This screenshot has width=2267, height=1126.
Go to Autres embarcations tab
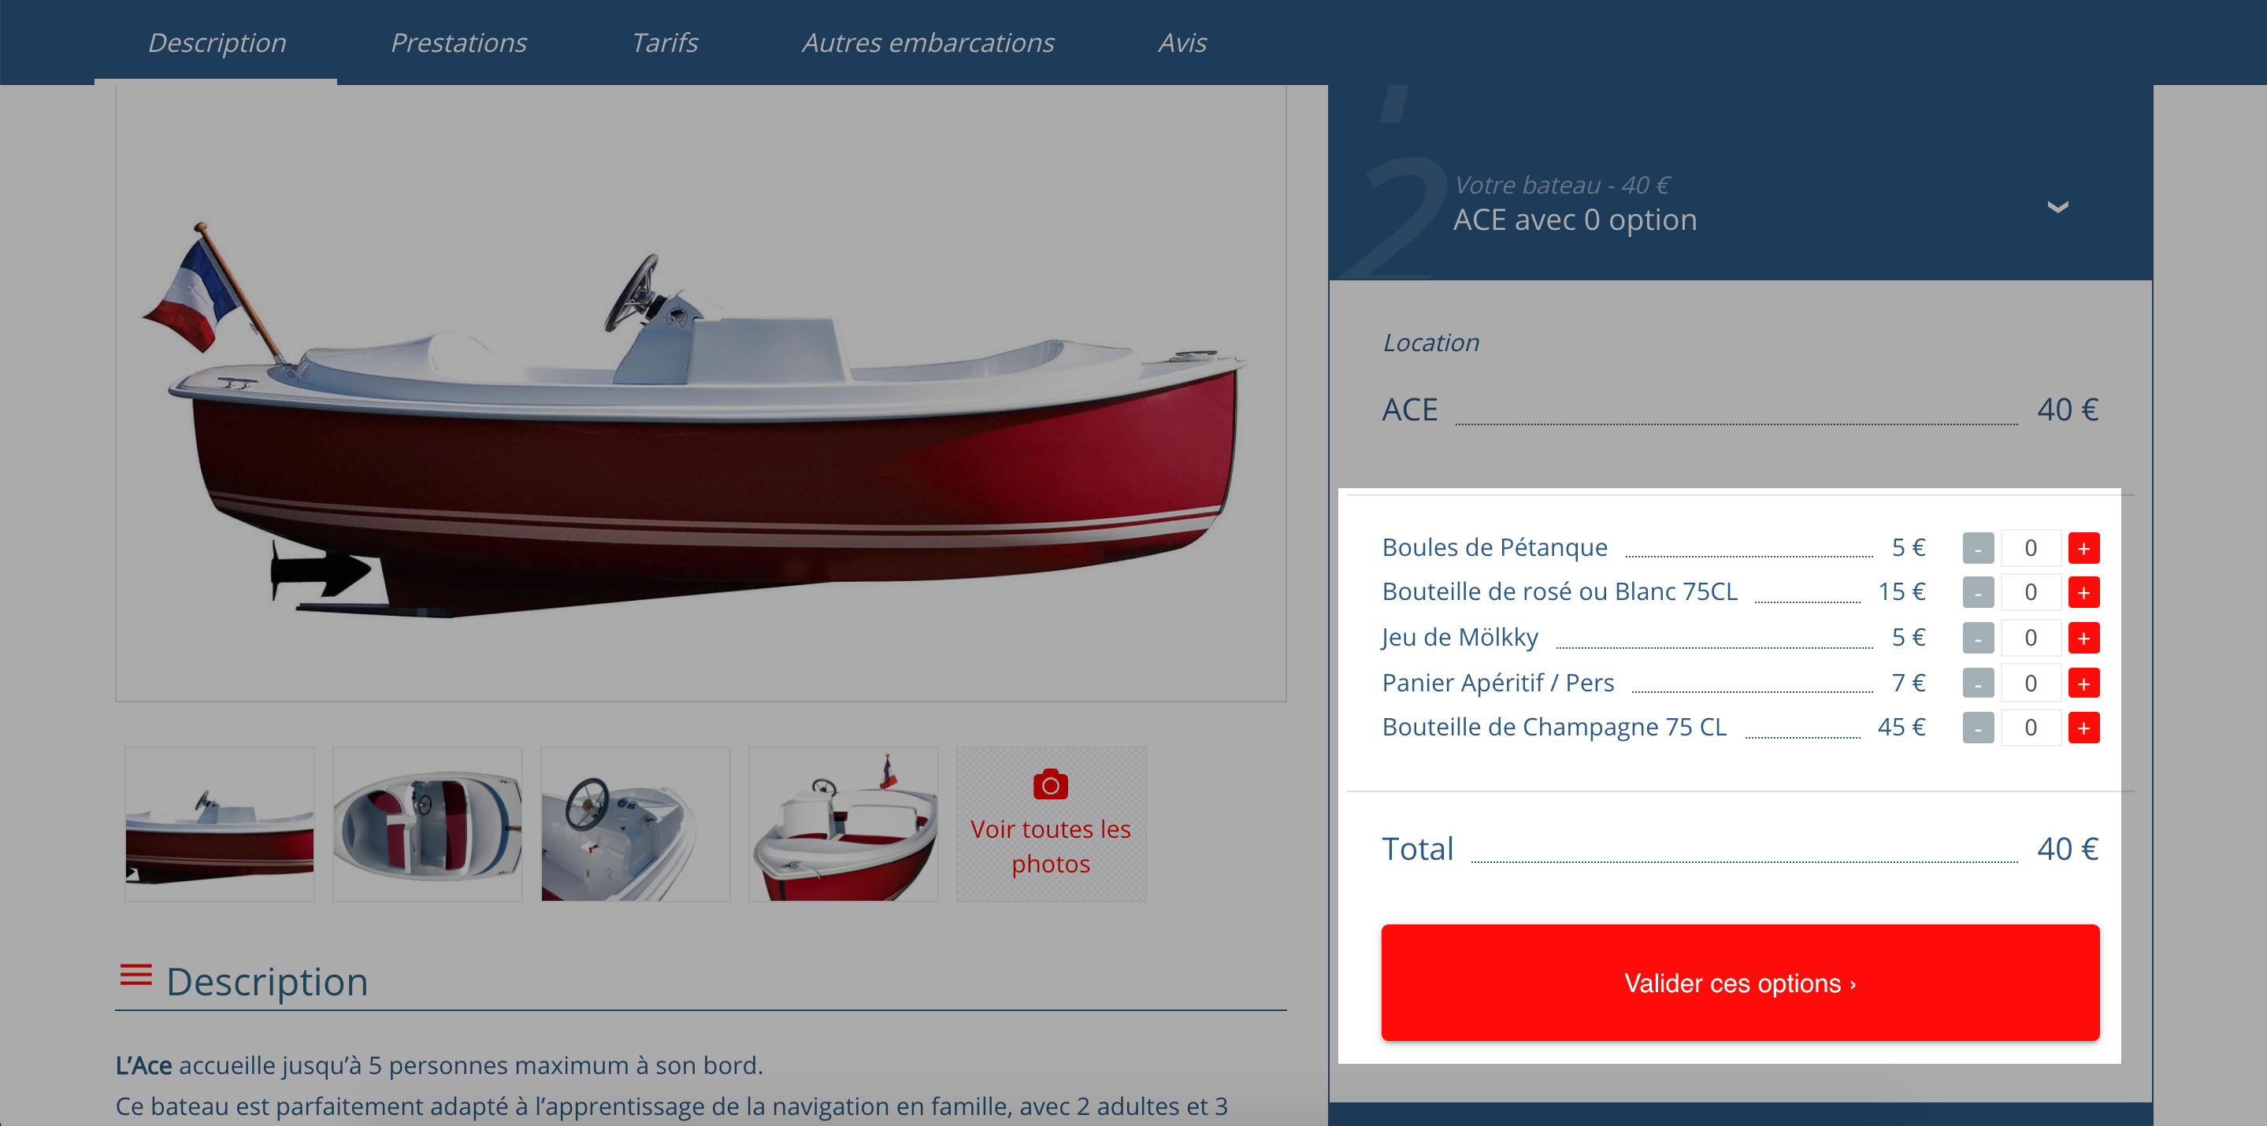tap(928, 43)
